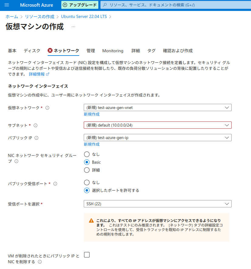Open the 詳細情報 link
Viewport: 251px width, 269px height.
click(37, 74)
